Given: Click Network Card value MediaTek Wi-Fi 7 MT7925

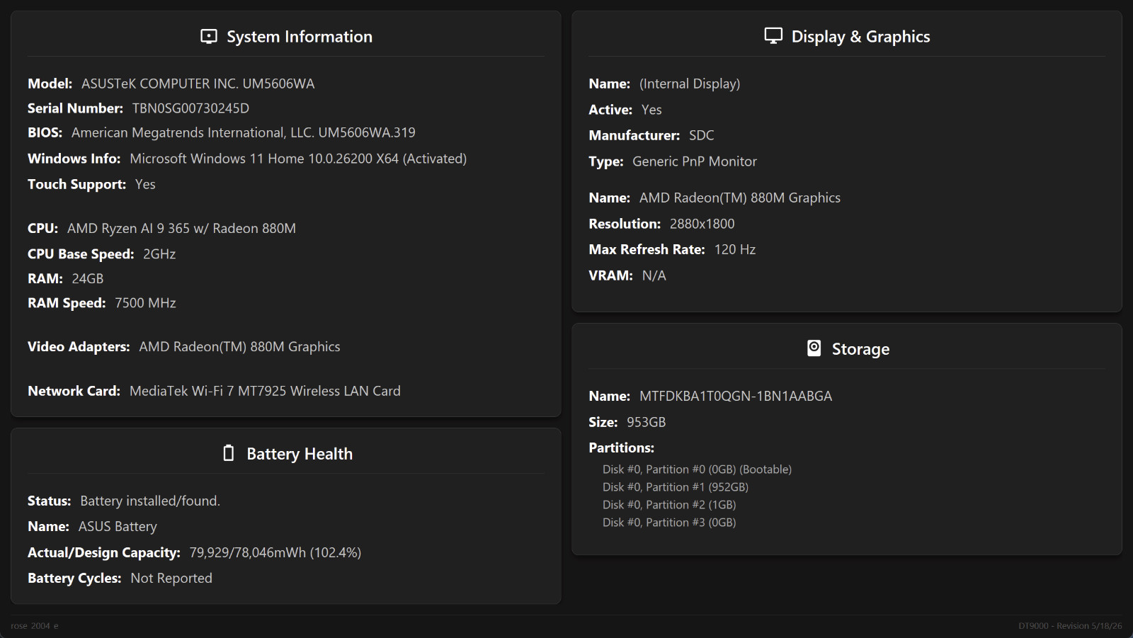Looking at the screenshot, I should pyautogui.click(x=265, y=391).
